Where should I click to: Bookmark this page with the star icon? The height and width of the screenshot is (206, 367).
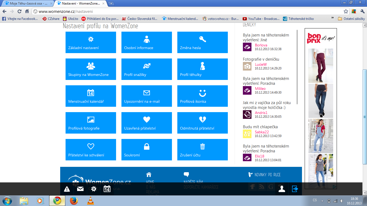(x=346, y=12)
